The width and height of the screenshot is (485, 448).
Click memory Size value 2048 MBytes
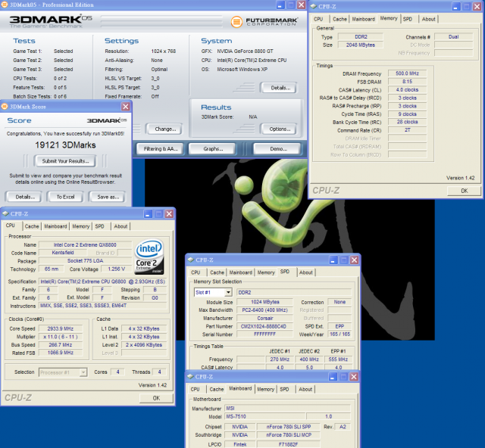(361, 45)
